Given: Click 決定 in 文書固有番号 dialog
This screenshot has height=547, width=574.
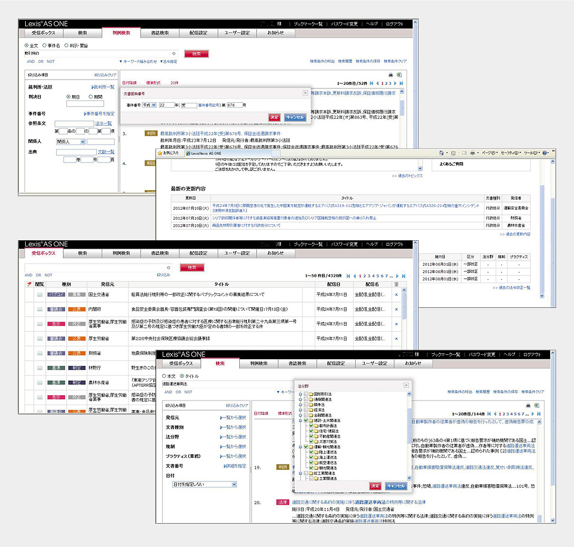Looking at the screenshot, I should pos(274,117).
